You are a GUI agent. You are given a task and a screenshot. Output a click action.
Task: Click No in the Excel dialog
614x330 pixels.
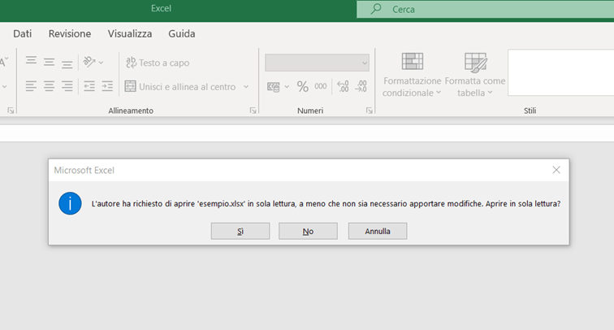308,231
